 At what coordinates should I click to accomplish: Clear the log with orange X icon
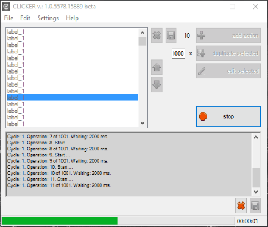[241, 206]
